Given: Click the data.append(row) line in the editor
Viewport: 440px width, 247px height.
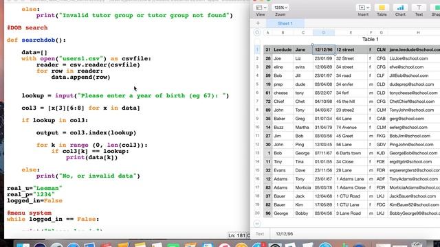Looking at the screenshot, I should point(80,77).
